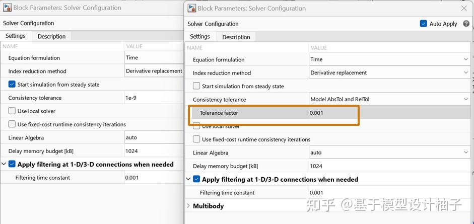Image resolution: width=474 pixels, height=224 pixels.
Task: Toggle Apply filtering at 1-D/3-D connections in right window
Action: pyautogui.click(x=196, y=179)
